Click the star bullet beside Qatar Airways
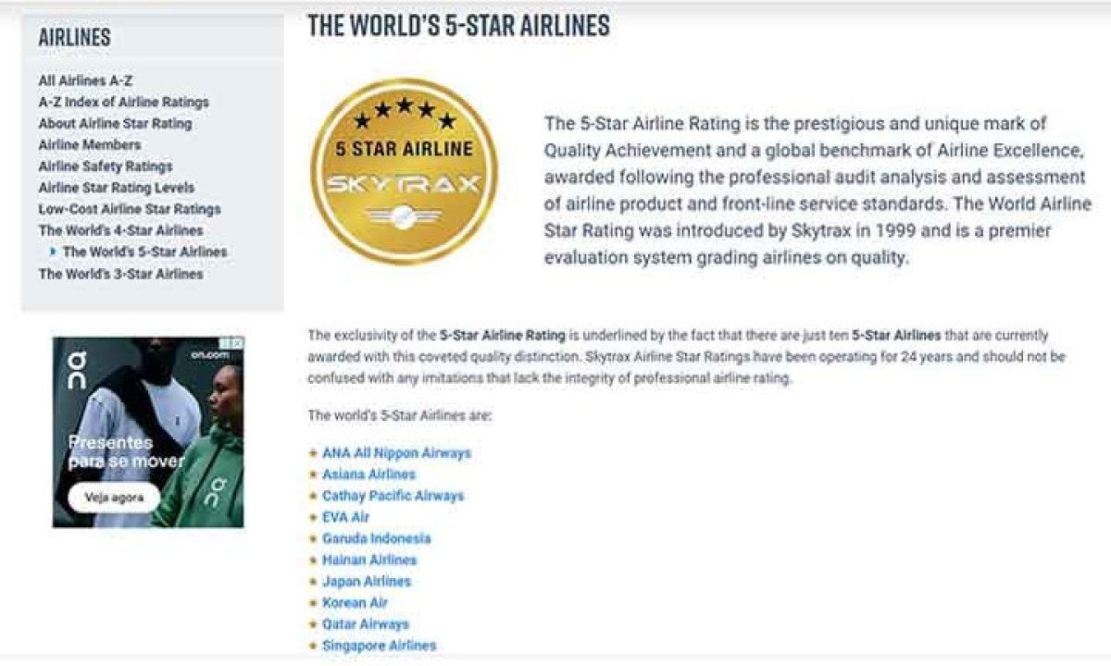1111x666 pixels. [x=313, y=624]
